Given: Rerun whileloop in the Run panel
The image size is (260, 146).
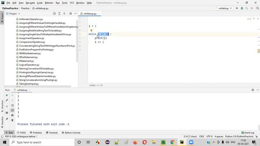Looking at the screenshot, I should (x=7, y=95).
